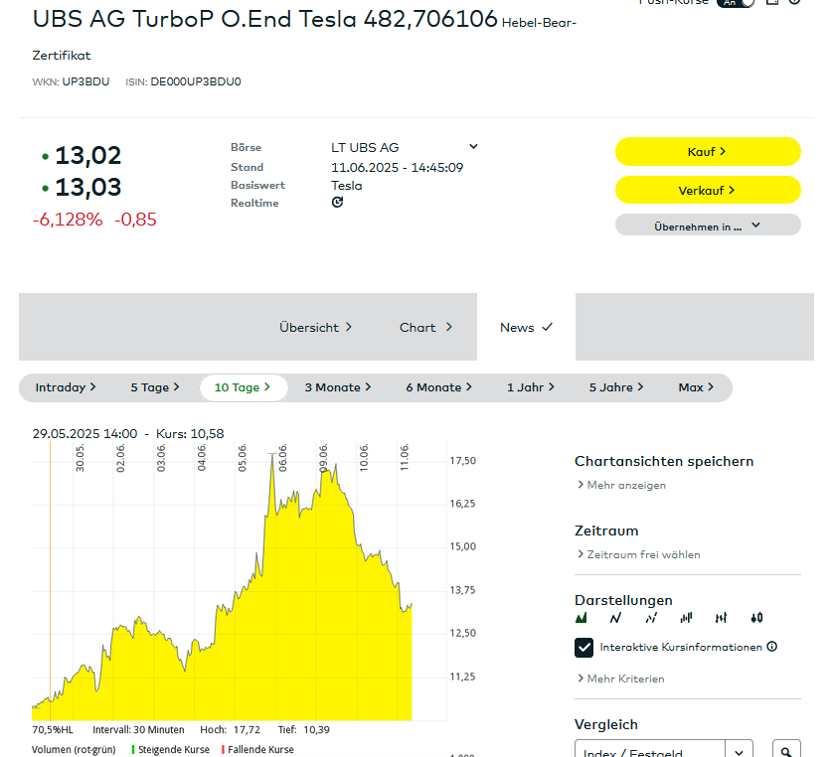This screenshot has width=834, height=757.
Task: Click the Stand timestamp 11.06.2025 - 14:45:09
Action: click(x=398, y=168)
